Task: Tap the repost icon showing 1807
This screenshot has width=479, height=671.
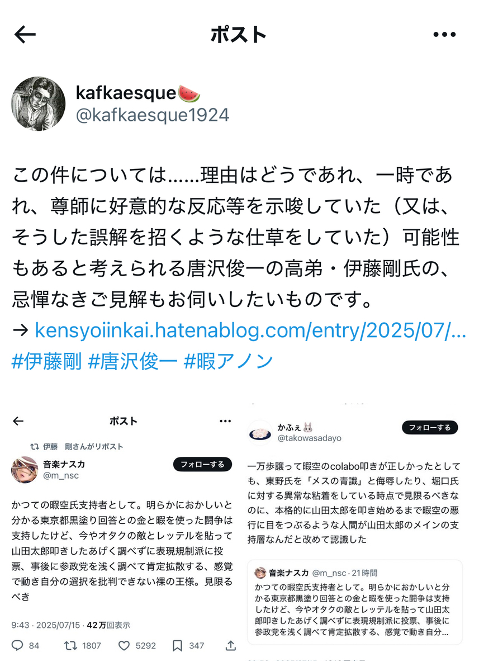Action: (x=82, y=645)
